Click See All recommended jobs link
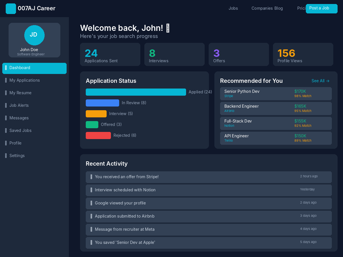This screenshot has width=343, height=257. point(320,81)
